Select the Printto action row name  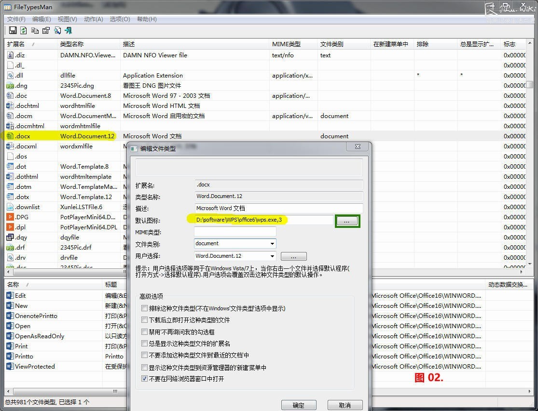[24, 356]
